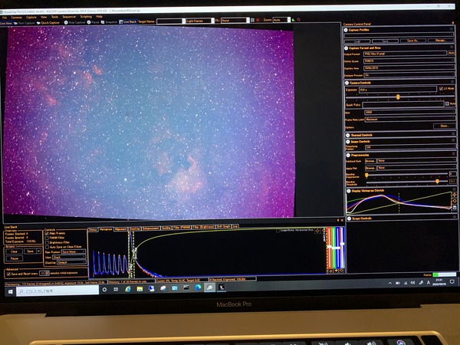Collapse the Camera Controls section
This screenshot has height=345, width=460.
(347, 83)
